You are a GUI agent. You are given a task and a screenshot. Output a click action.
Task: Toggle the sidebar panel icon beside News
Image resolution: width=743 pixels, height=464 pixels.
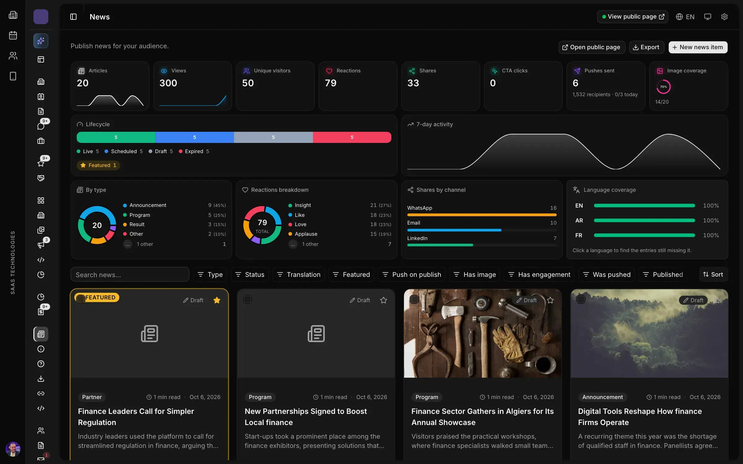coord(73,17)
